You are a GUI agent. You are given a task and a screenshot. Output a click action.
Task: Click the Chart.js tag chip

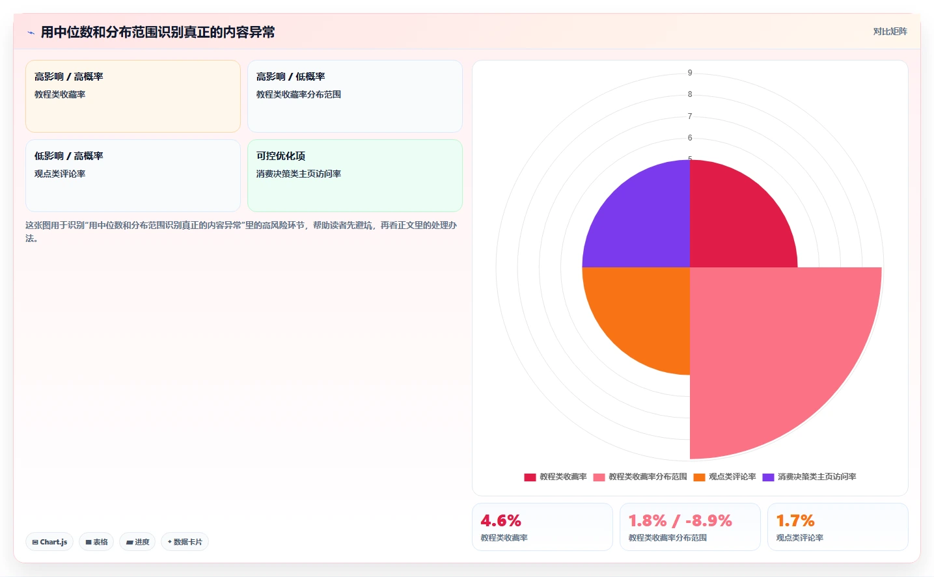[x=49, y=542]
